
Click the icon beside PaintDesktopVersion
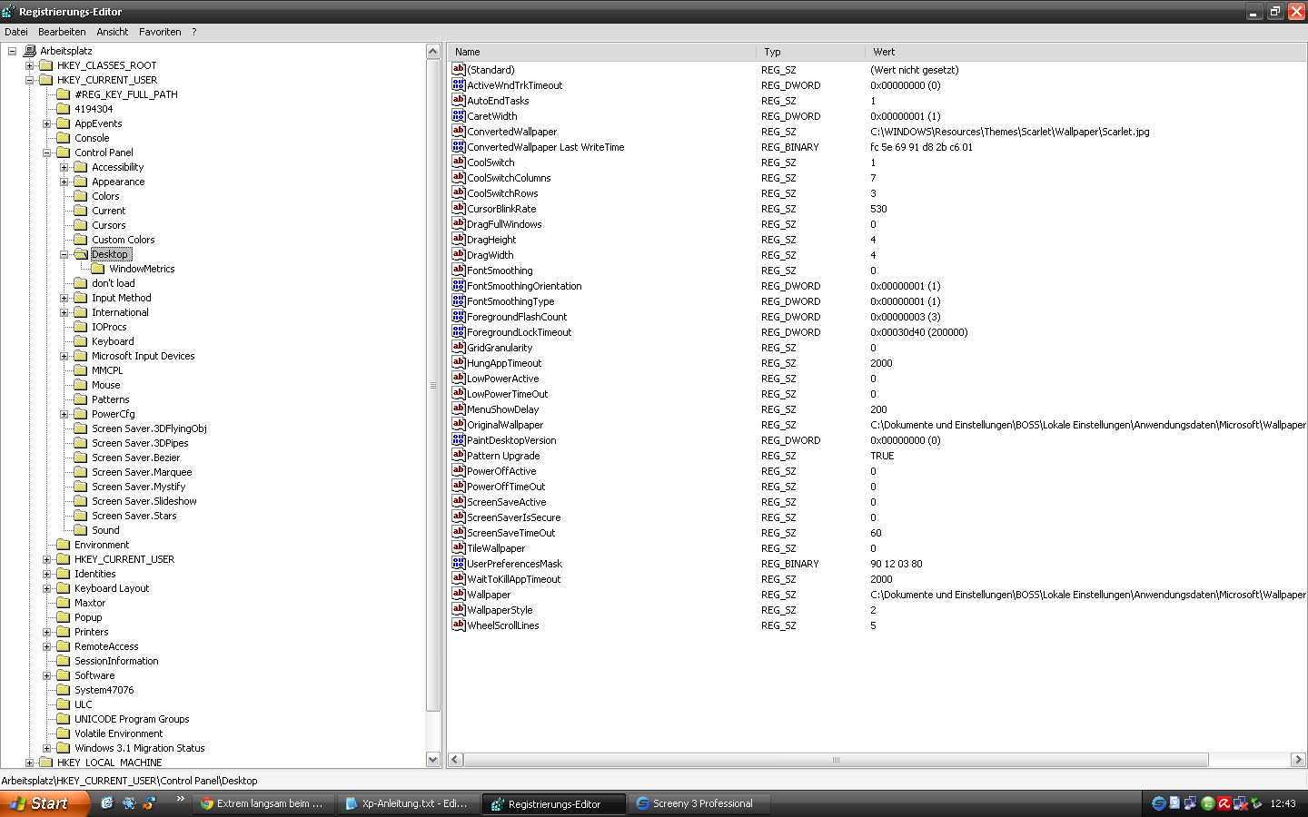[x=459, y=439]
